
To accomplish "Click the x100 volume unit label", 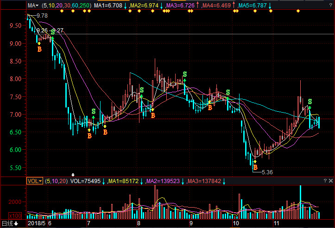I will point(15,215).
